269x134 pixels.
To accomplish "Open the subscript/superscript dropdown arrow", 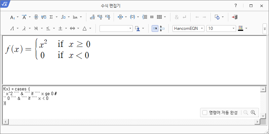I will pyautogui.click(x=18, y=17).
